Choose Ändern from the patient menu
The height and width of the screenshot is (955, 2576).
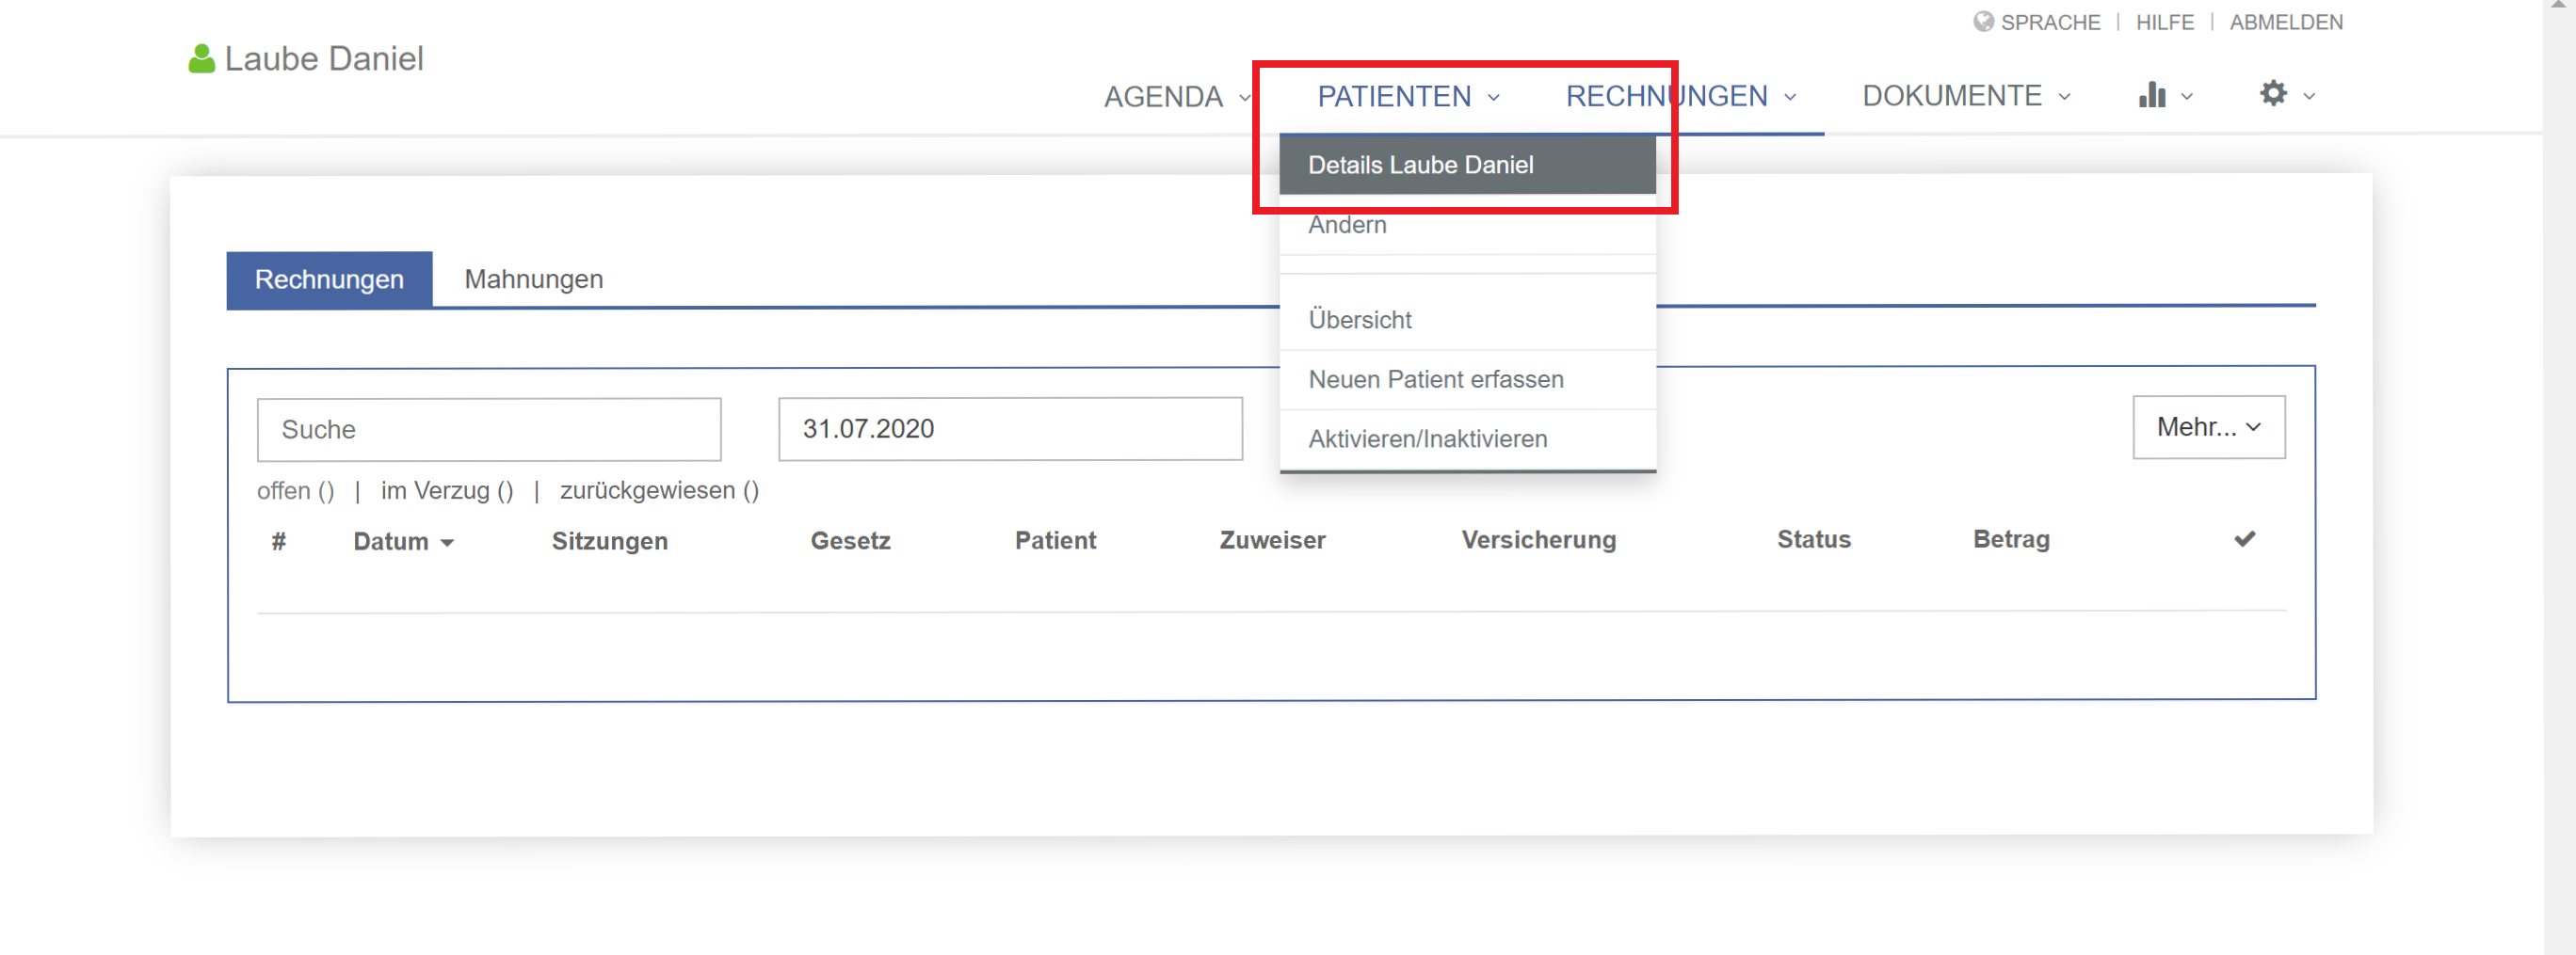[1467, 225]
